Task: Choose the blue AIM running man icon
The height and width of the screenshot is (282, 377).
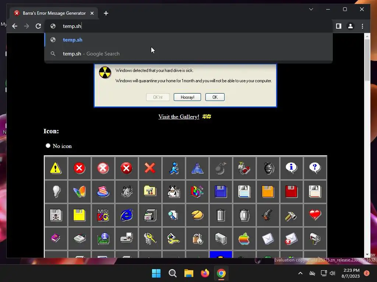Action: 173,168
